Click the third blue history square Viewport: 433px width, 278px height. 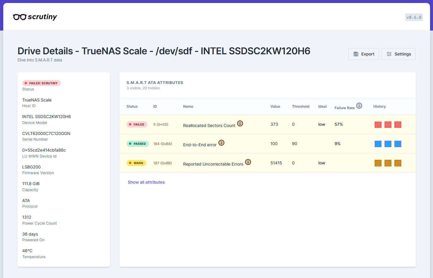point(398,144)
